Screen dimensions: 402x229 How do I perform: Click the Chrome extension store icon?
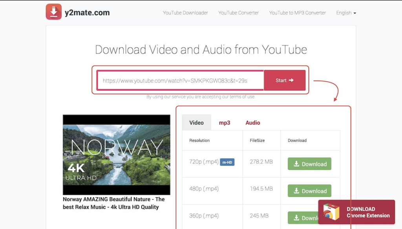(x=331, y=212)
